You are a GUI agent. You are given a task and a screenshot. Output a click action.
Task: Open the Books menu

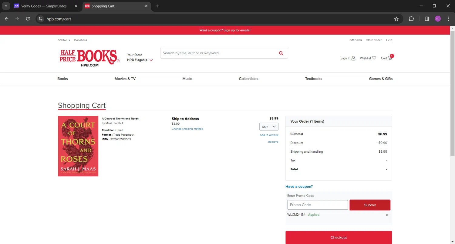[62, 79]
